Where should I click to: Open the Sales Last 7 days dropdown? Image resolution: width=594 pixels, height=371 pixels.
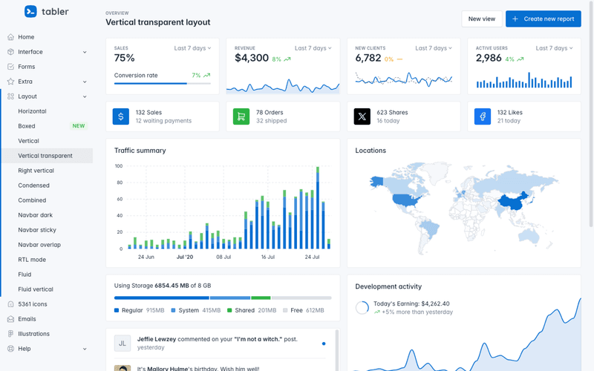point(192,48)
